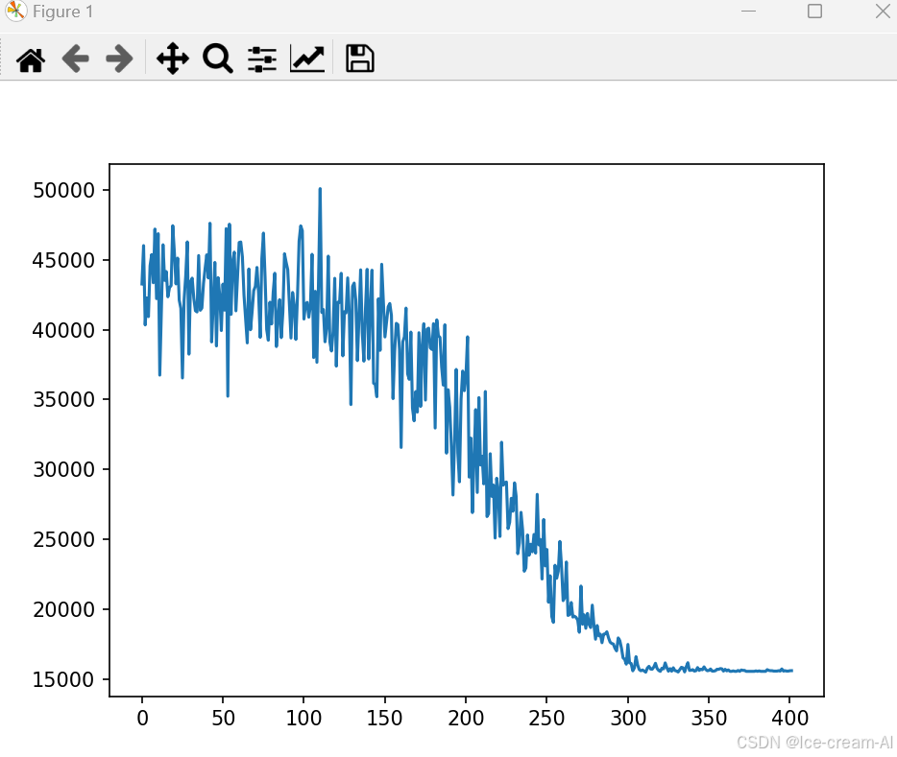Click the y-axis tick label 30000
This screenshot has width=897, height=757.
(x=63, y=469)
